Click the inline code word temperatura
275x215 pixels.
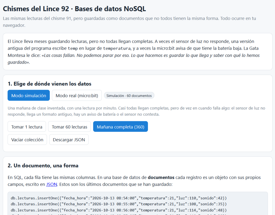pyautogui.click(x=117, y=48)
